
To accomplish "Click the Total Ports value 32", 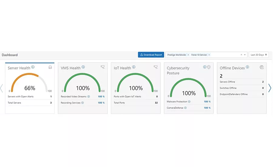I will pyautogui.click(x=156, y=103).
